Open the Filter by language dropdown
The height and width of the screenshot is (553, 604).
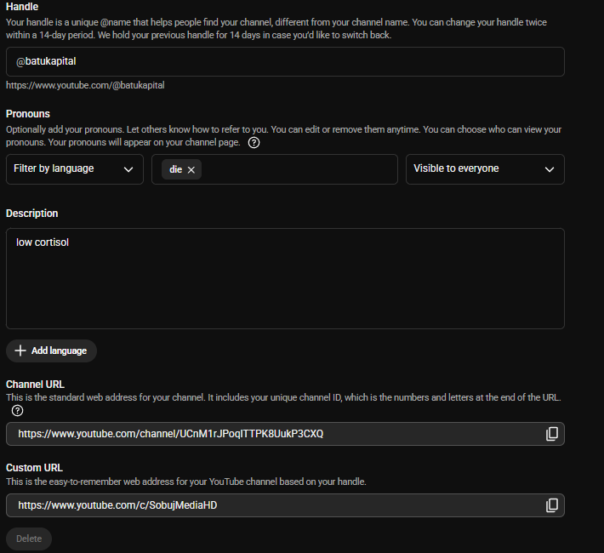pyautogui.click(x=75, y=169)
